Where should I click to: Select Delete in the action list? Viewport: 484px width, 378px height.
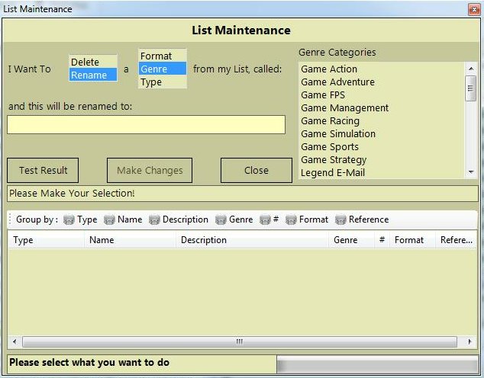tap(86, 62)
